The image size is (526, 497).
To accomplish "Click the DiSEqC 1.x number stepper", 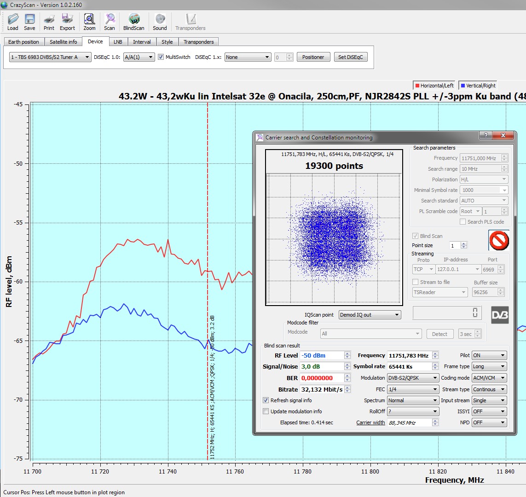I will [x=289, y=57].
